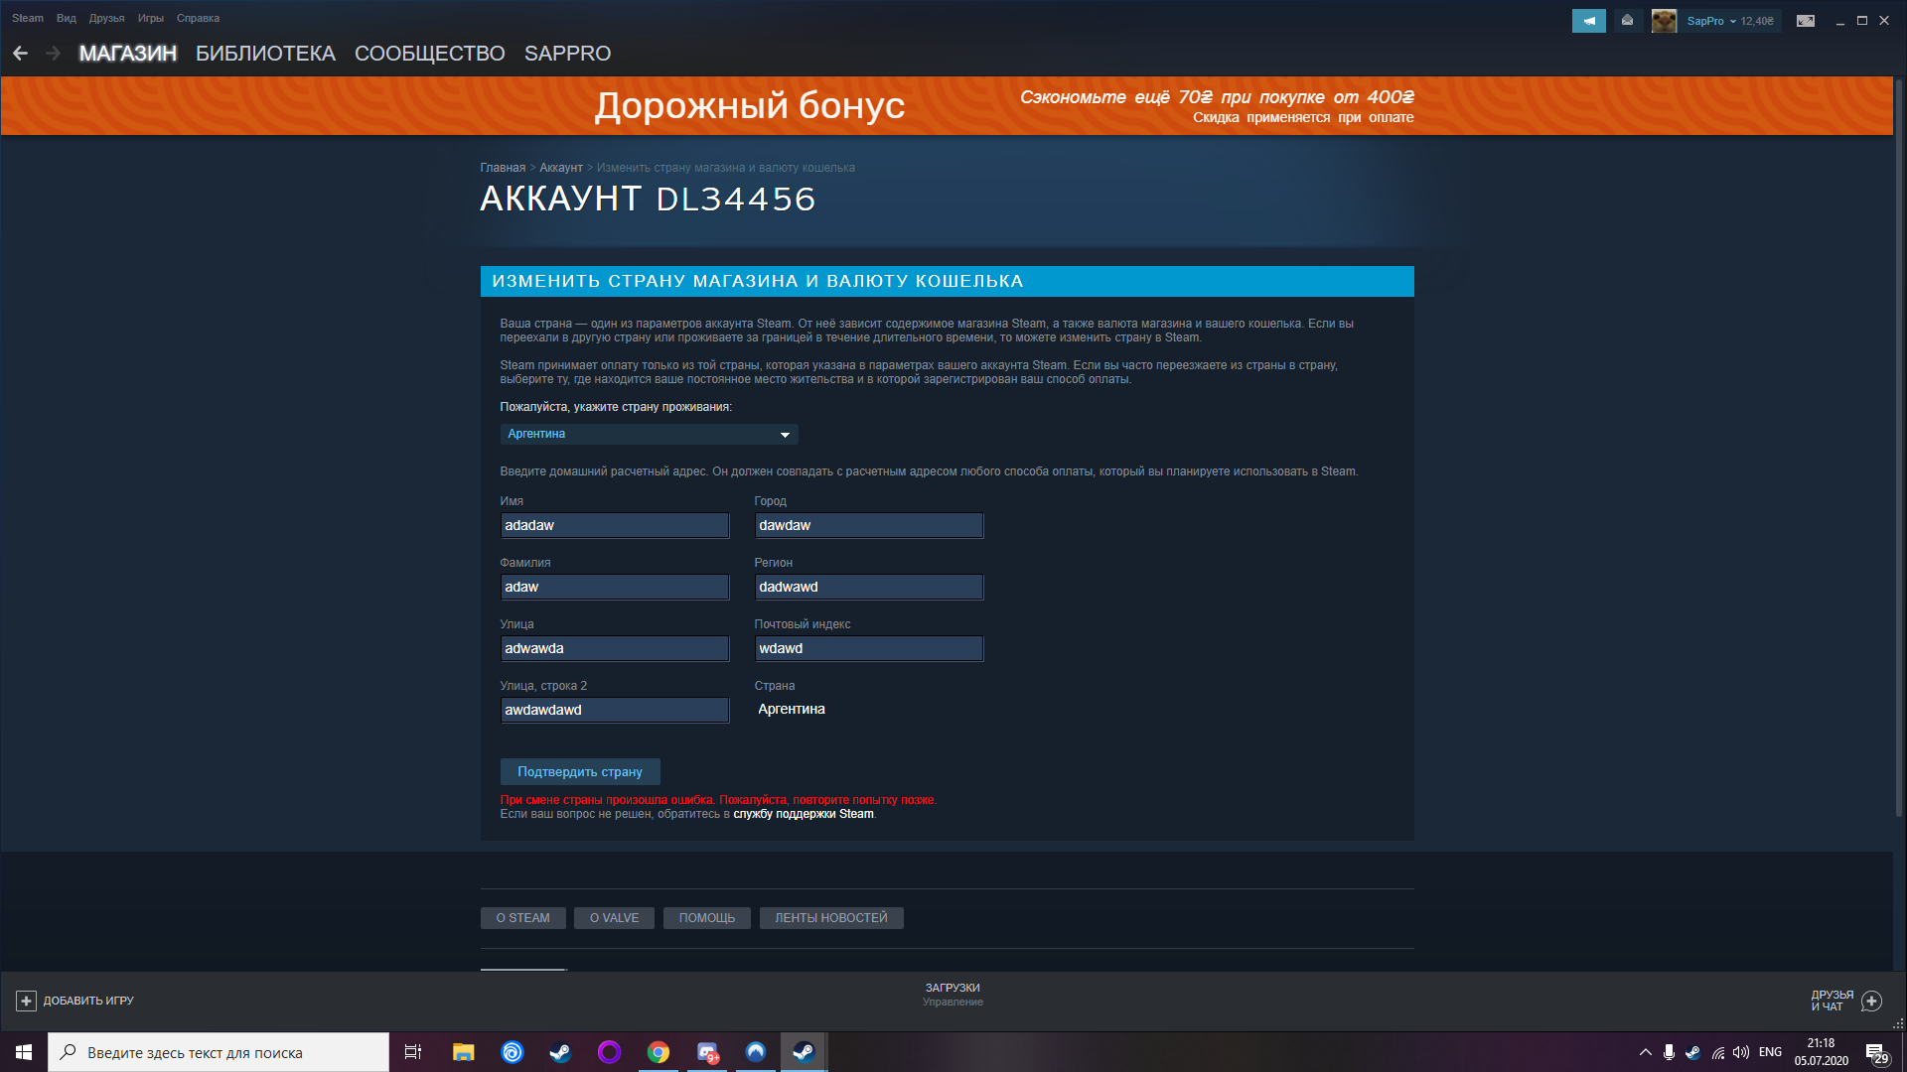Screen dimensions: 1907x1072
Task: Open the inbox envelope icon
Action: point(1627,21)
